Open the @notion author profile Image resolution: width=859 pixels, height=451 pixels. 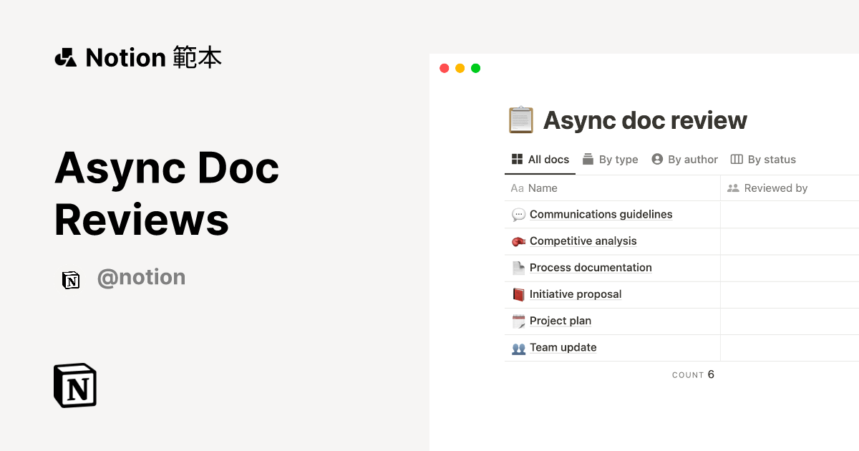pyautogui.click(x=141, y=277)
